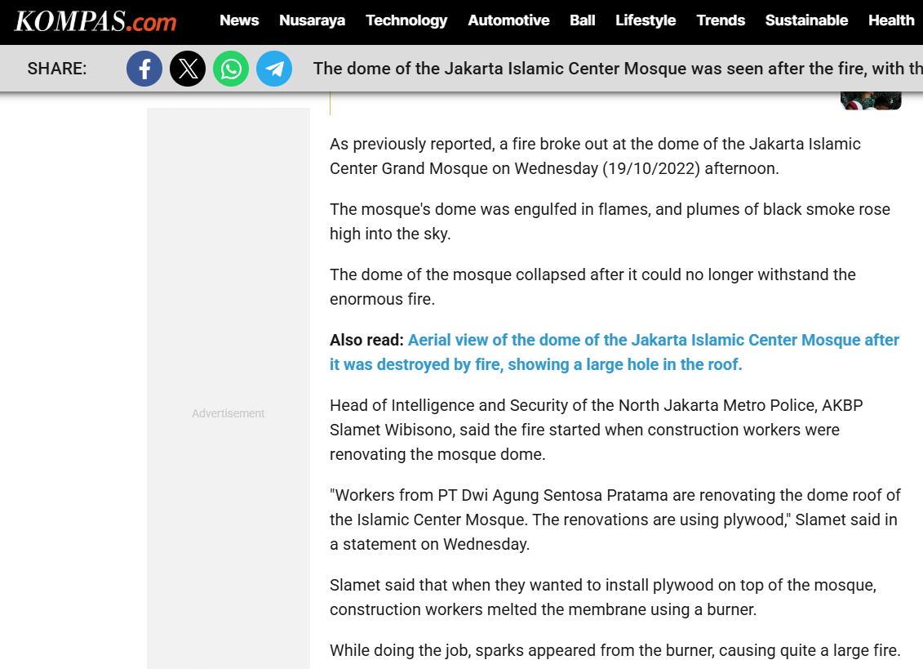Open the Technology section
This screenshot has width=923, height=669.
point(406,20)
